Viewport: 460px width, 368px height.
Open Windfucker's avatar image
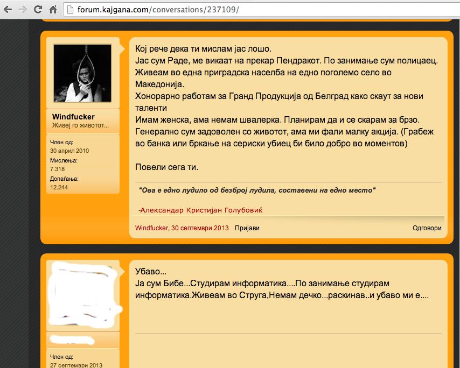point(82,73)
